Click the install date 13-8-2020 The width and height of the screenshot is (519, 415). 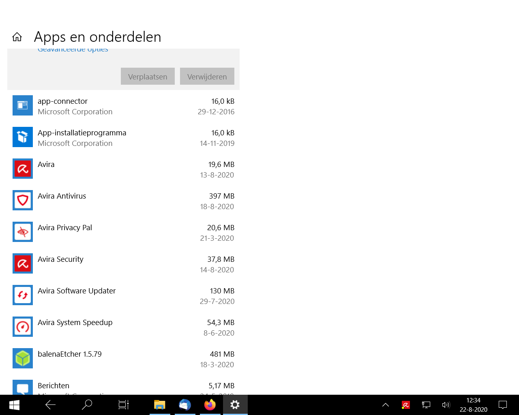217,175
